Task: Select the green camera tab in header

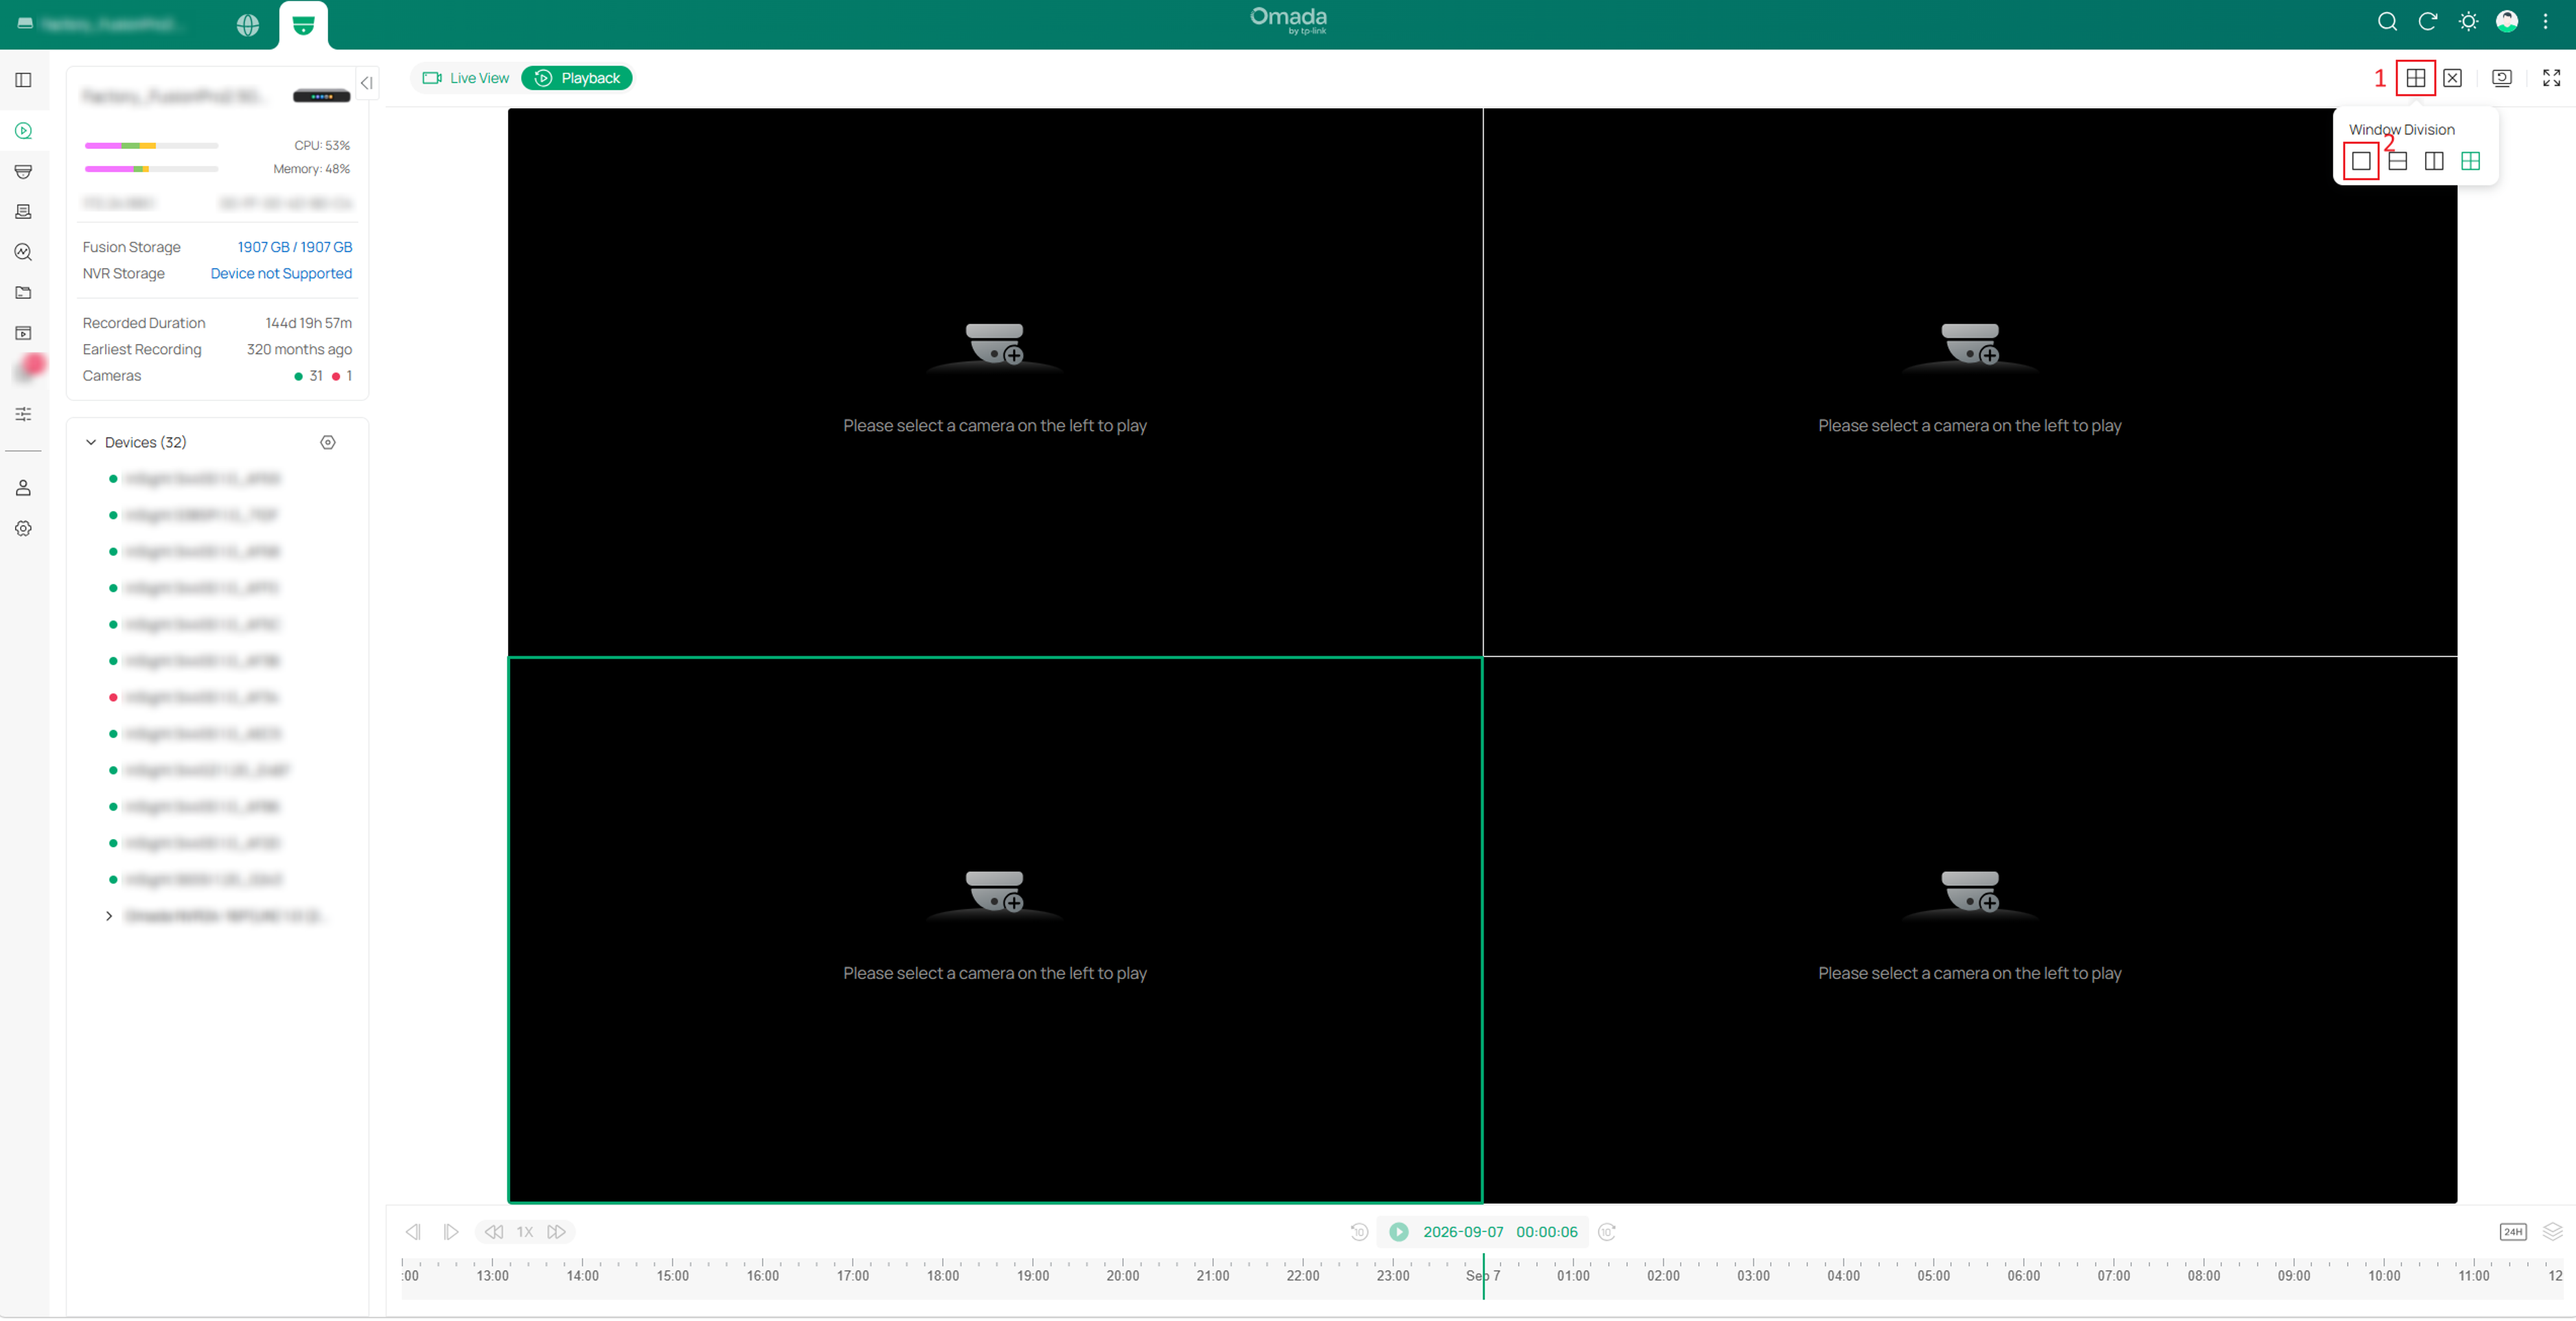Action: [x=303, y=25]
